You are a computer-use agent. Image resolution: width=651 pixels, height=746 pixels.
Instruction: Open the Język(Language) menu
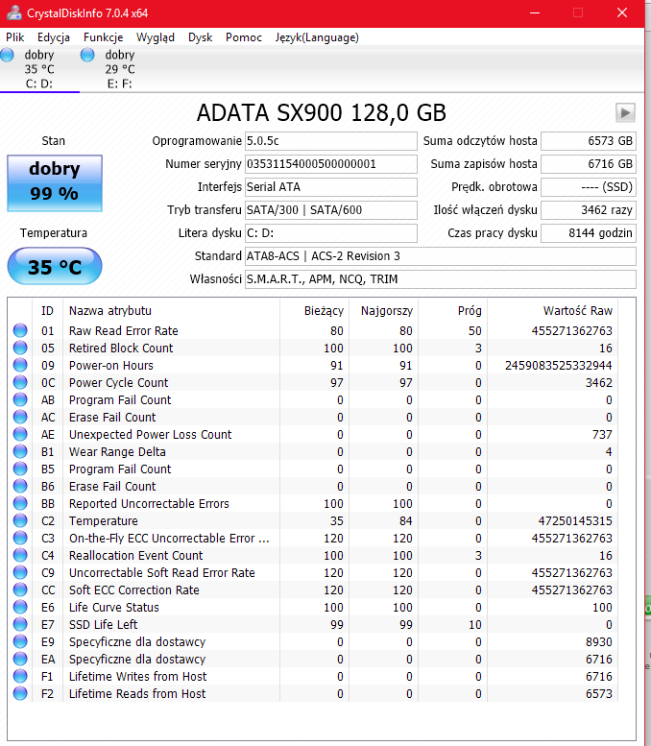(x=317, y=37)
